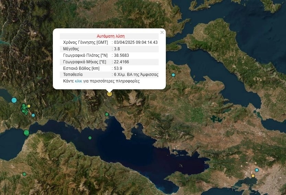Click the small yellow marker beside green cluster

[29, 106]
